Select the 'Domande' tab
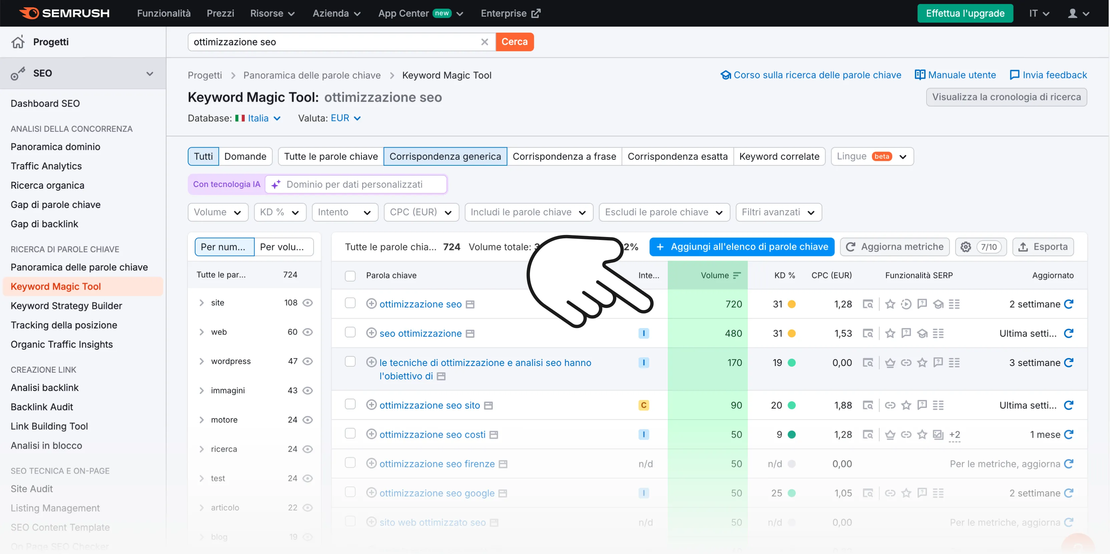Screen dimensions: 1110x554 (x=245, y=156)
